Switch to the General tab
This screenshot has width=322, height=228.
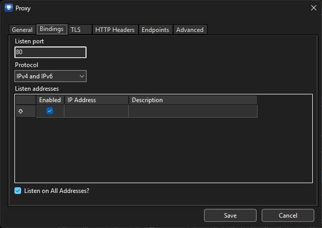click(22, 30)
